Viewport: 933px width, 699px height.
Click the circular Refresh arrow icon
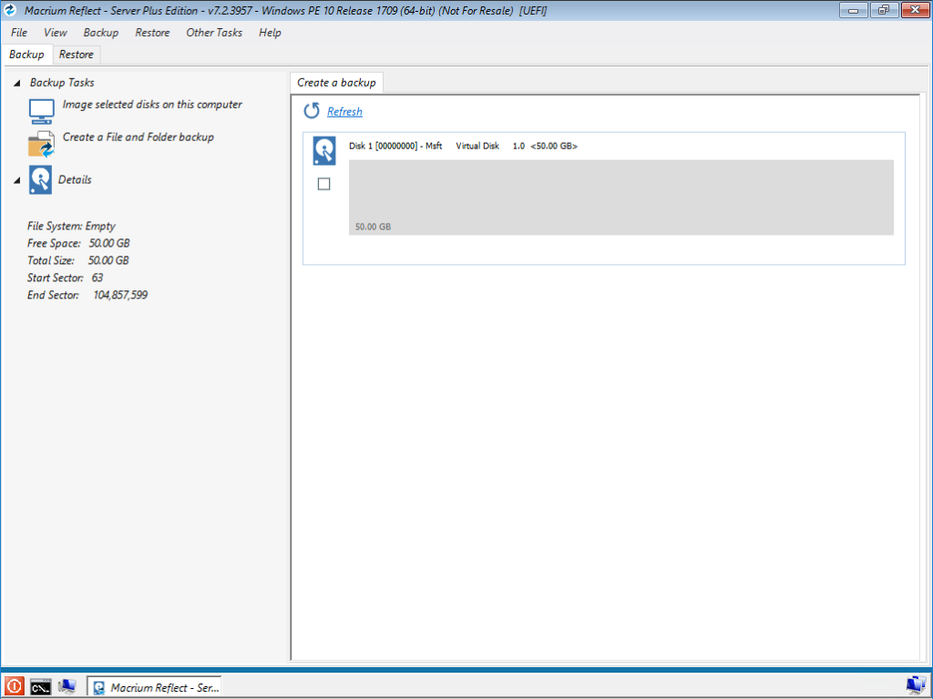coord(312,111)
